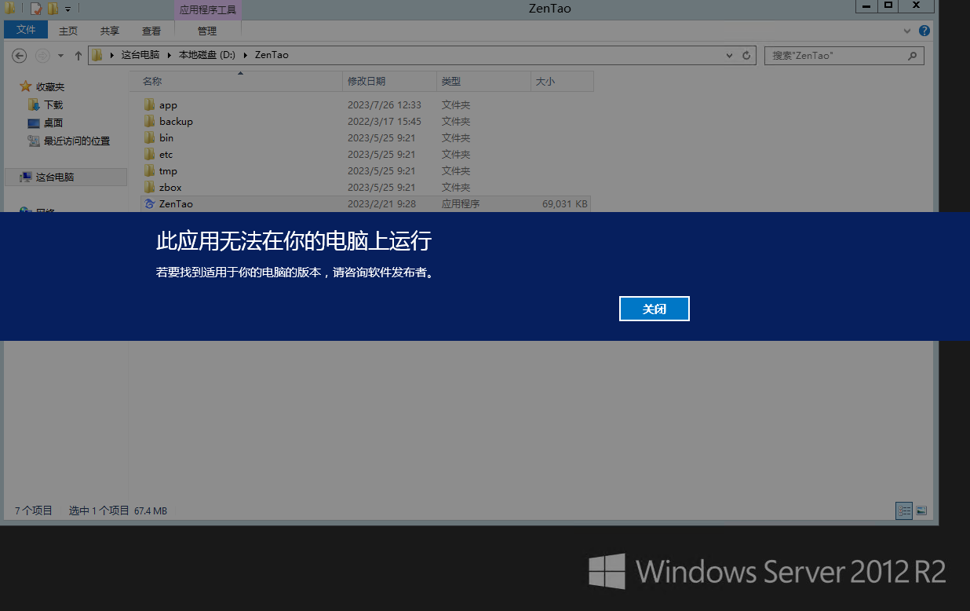The height and width of the screenshot is (611, 970).
Task: Click the Forward navigation arrow
Action: (42, 56)
